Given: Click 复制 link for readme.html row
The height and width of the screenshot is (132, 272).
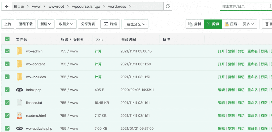Looking at the screenshot, I should click(231, 115).
